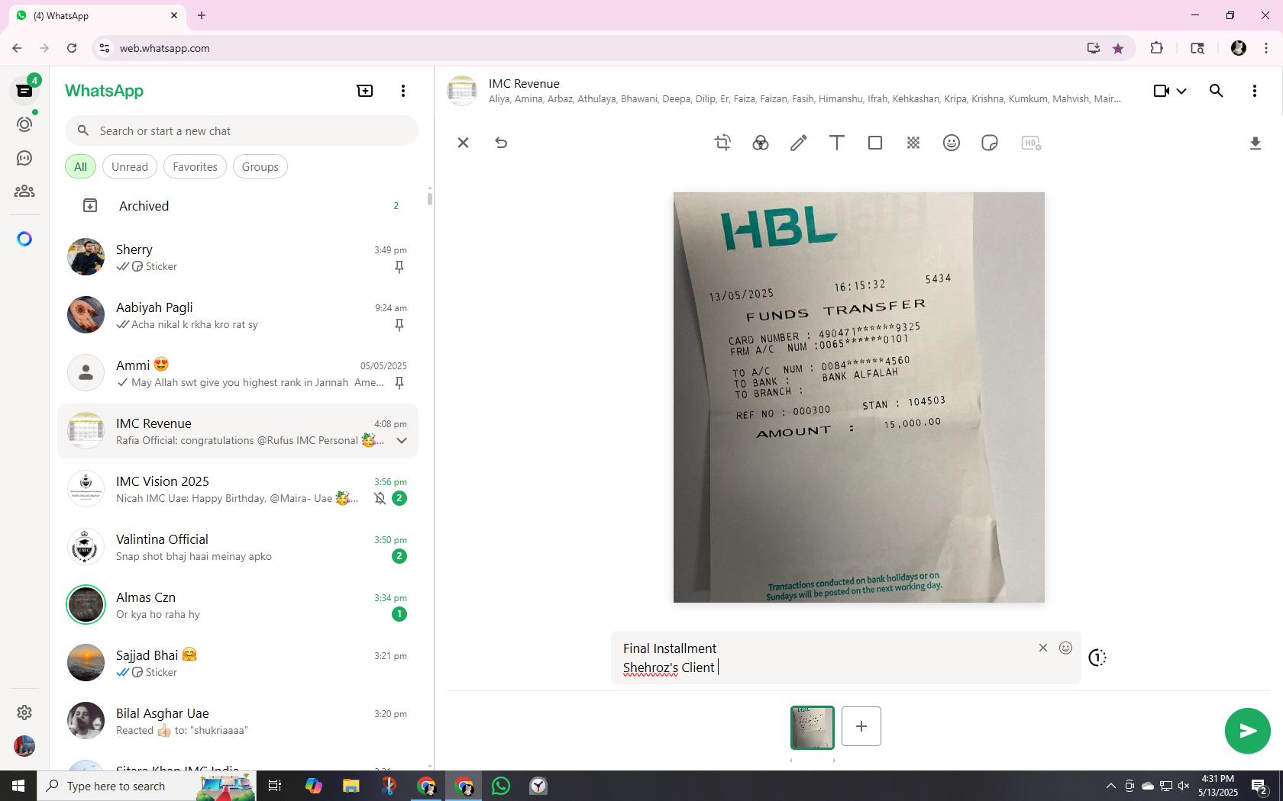The image size is (1283, 801).
Task: Unpin indicator on Sherry chat
Action: tap(399, 267)
